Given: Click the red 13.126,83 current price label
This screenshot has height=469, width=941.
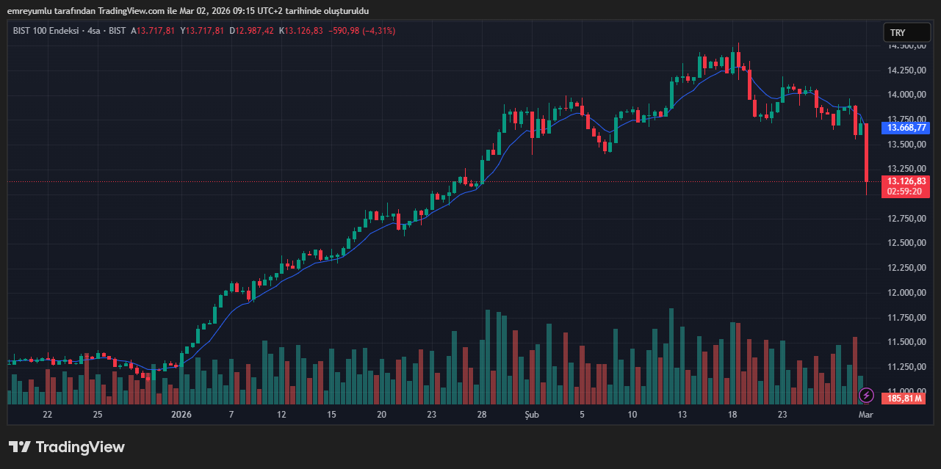Looking at the screenshot, I should coord(907,181).
